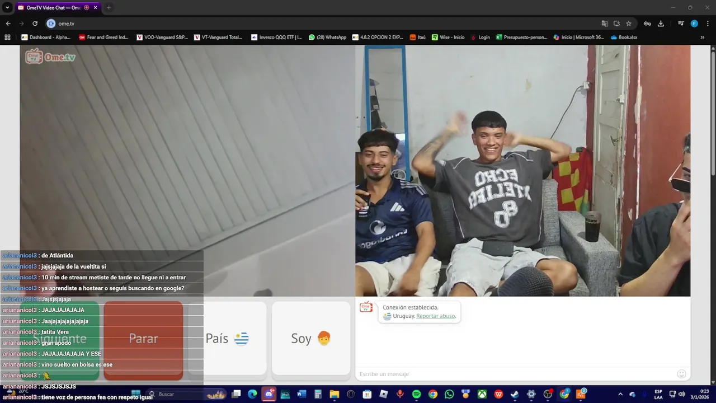The image size is (716, 403).
Task: Open the Login bookmark
Action: [x=481, y=38]
